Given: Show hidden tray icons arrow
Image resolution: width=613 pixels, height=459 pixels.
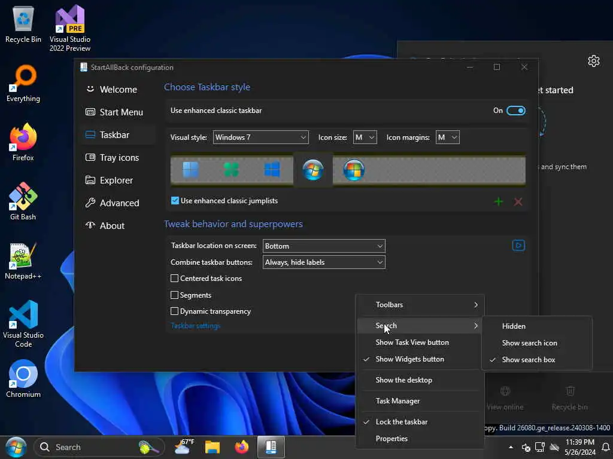Looking at the screenshot, I should [x=511, y=447].
